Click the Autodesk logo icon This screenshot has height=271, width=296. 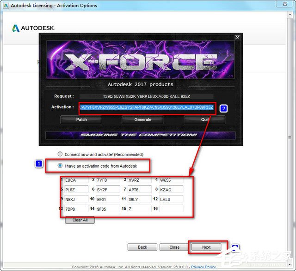16,28
